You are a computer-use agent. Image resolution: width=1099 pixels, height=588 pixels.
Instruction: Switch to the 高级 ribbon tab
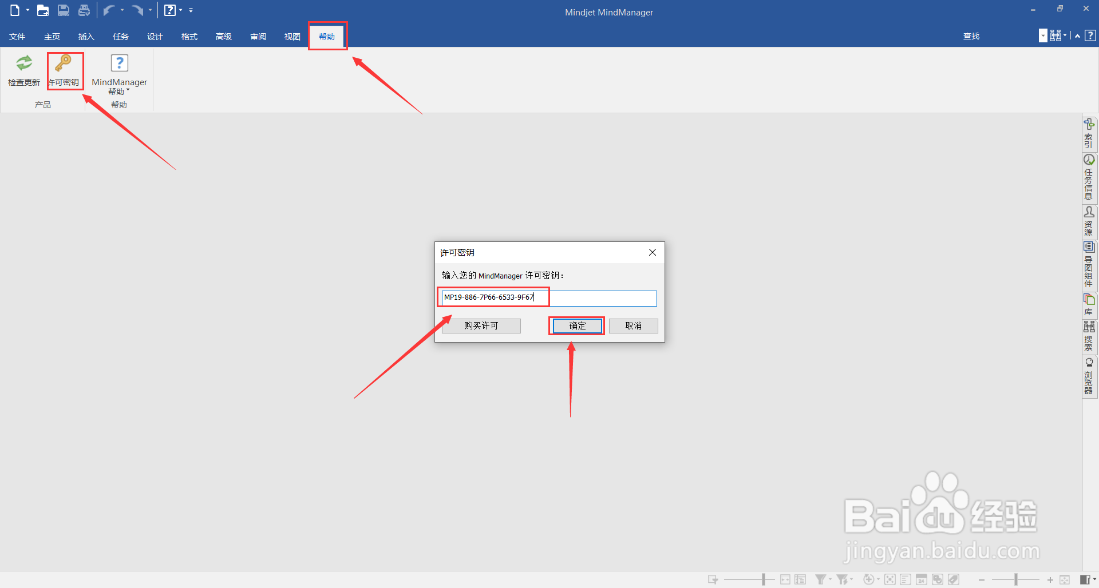click(224, 37)
